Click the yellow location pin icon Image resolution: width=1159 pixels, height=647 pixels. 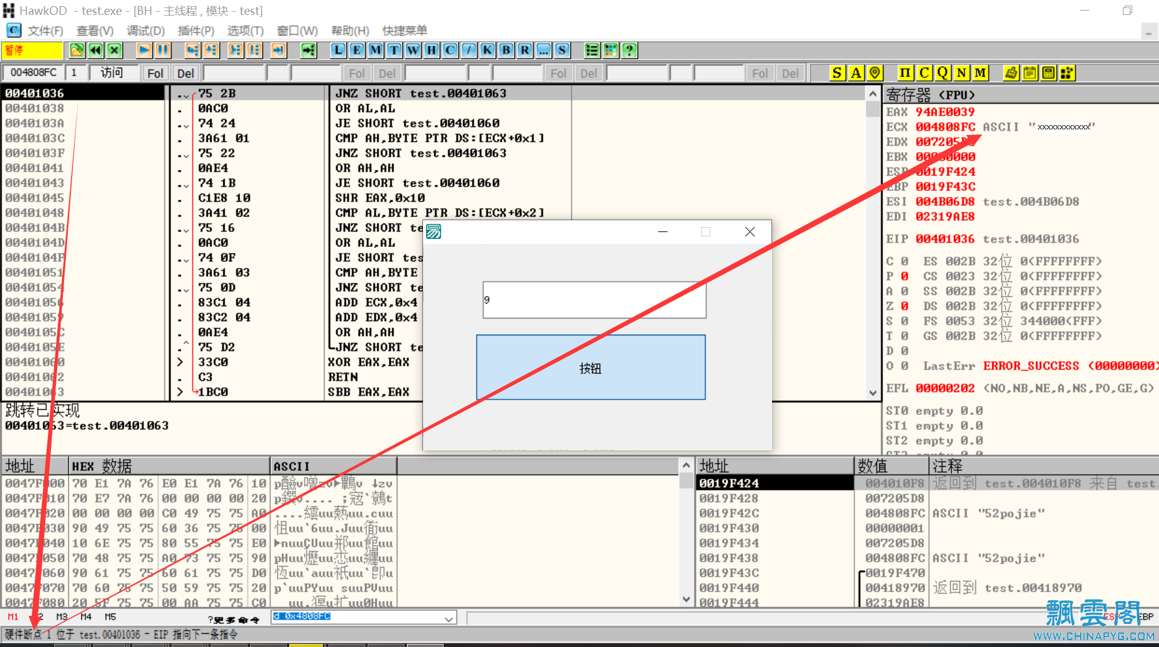[x=875, y=73]
